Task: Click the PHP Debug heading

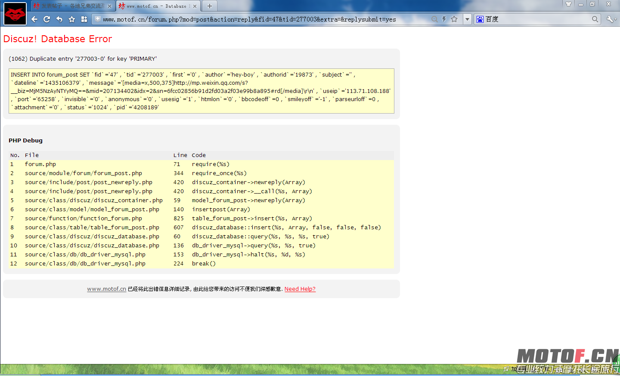Action: click(25, 140)
